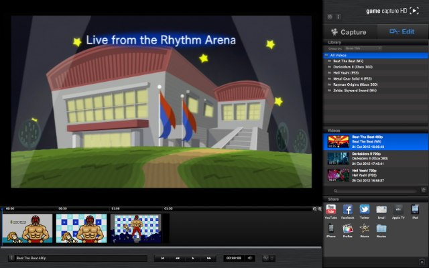Click the second timeline clip with checkered background

click(x=81, y=228)
